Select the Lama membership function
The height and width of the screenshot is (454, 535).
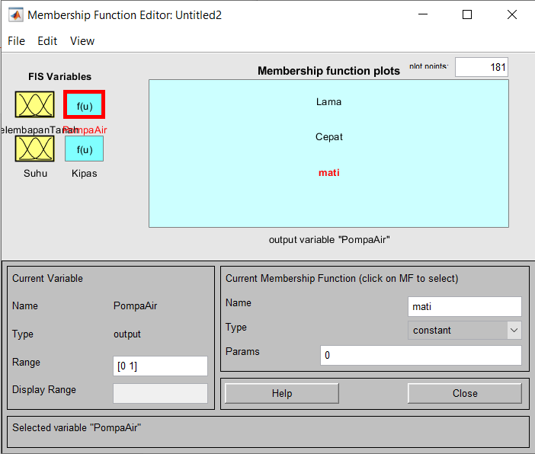(328, 101)
